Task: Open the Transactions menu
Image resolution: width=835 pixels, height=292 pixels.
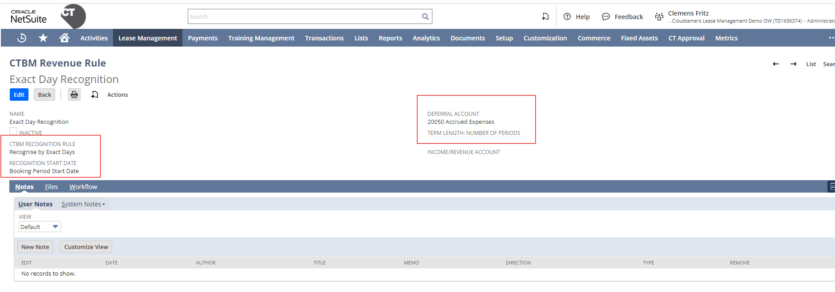Action: pos(324,38)
